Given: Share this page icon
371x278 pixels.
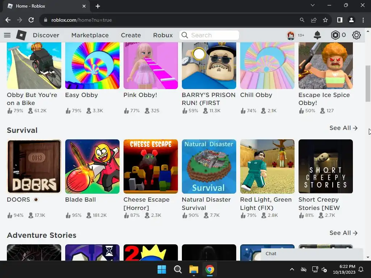Looking at the screenshot, I should coord(314,20).
